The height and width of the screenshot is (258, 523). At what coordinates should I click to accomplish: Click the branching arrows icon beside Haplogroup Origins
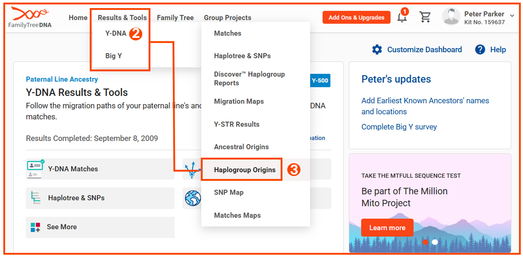pyautogui.click(x=193, y=169)
